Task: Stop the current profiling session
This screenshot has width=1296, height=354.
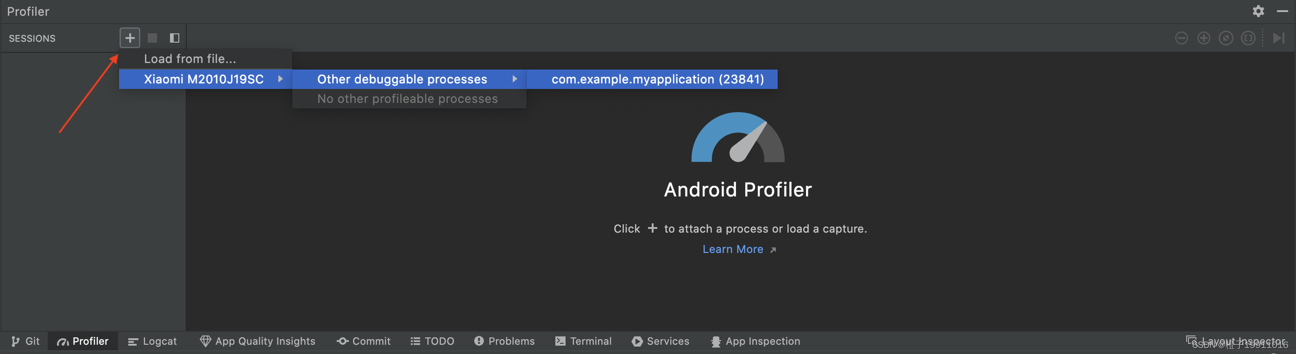Action: (152, 38)
